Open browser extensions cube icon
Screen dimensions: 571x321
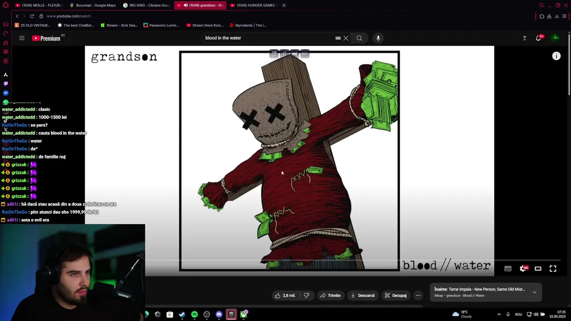click(542, 16)
